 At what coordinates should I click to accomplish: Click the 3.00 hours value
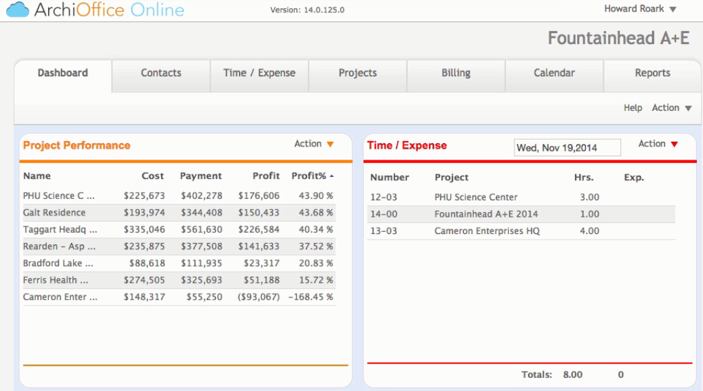pyautogui.click(x=589, y=198)
